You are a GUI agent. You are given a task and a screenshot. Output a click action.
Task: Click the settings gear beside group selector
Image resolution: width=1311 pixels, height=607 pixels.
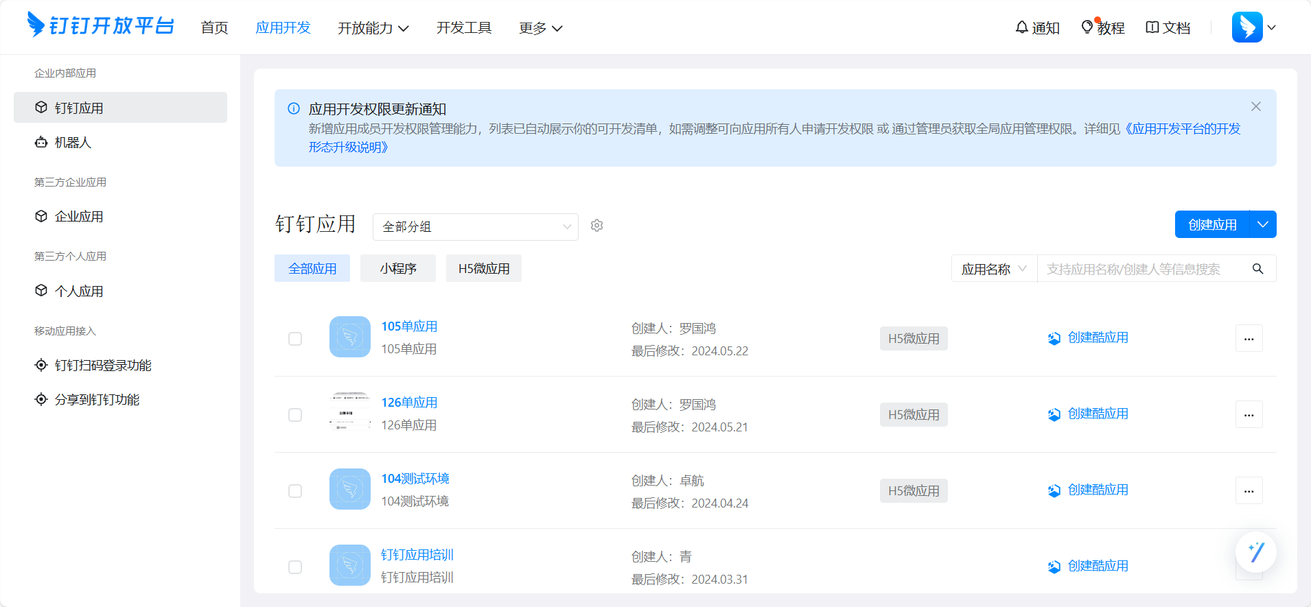[x=597, y=226]
